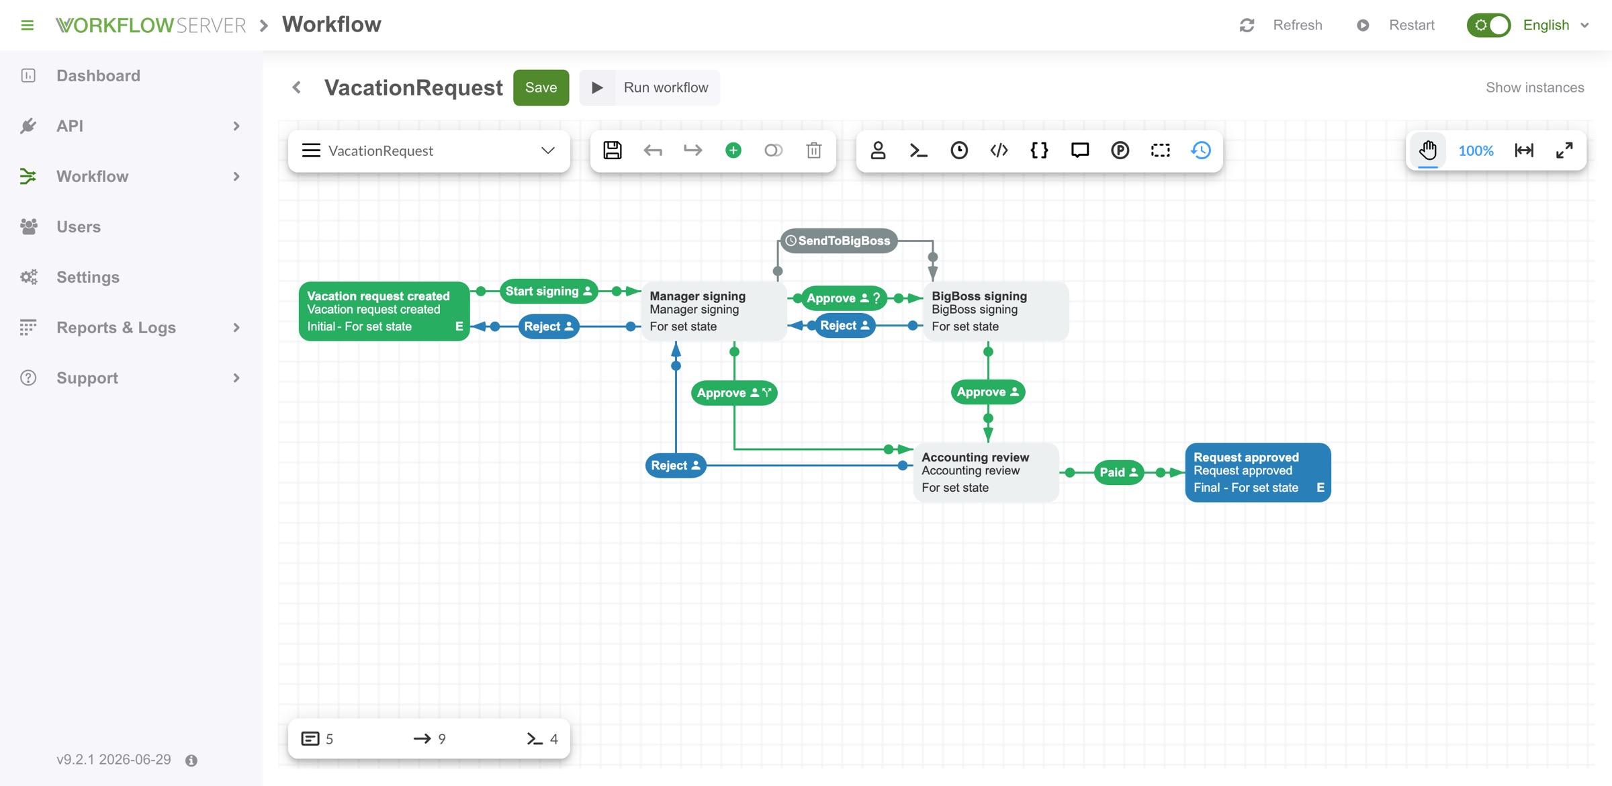The width and height of the screenshot is (1612, 786).
Task: Redo change with the forward arrow icon
Action: 692,150
